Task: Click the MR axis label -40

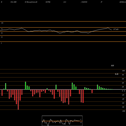Action: (x=123, y=99)
